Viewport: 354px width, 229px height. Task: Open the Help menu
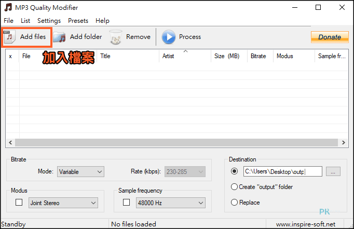click(x=102, y=21)
